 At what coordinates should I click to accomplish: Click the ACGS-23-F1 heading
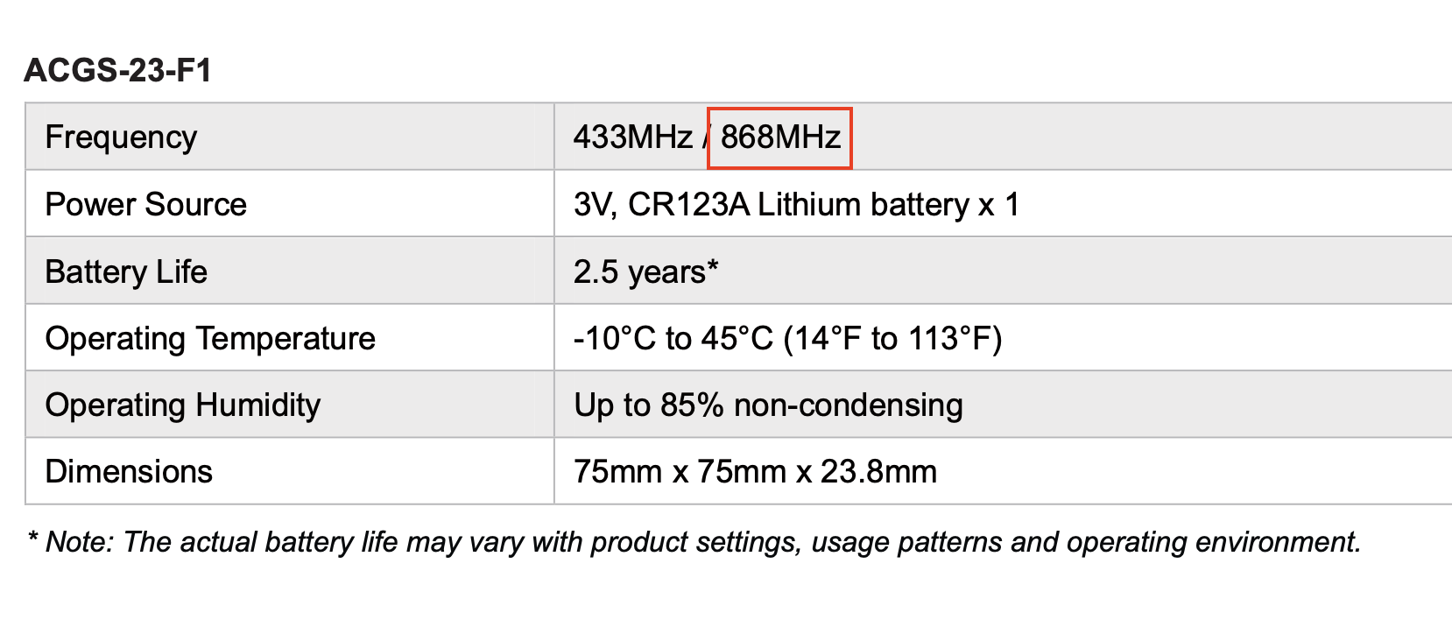tap(117, 70)
